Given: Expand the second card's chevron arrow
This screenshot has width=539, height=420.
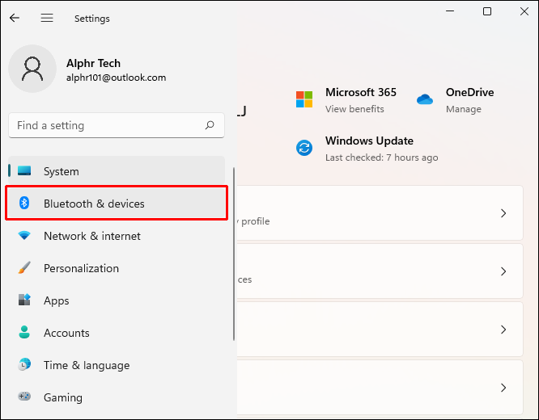Looking at the screenshot, I should tap(503, 271).
